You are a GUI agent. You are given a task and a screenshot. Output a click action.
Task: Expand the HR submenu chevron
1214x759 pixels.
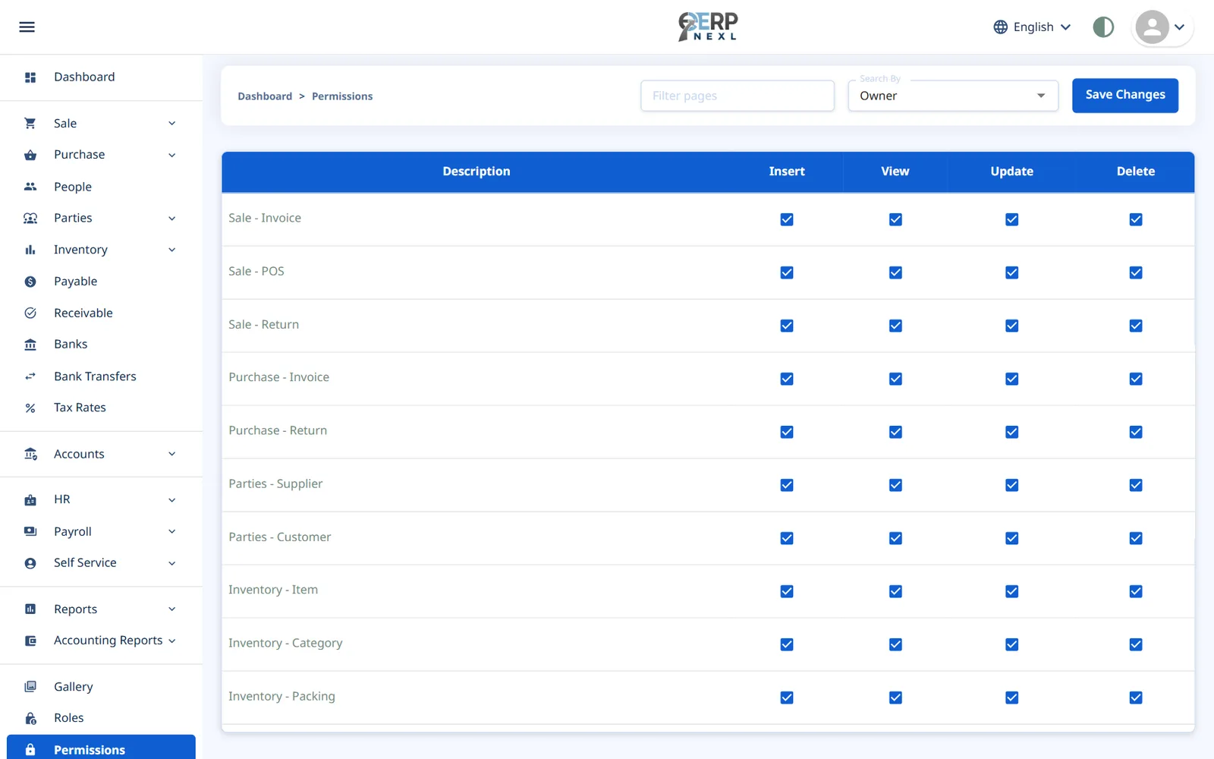pyautogui.click(x=172, y=500)
